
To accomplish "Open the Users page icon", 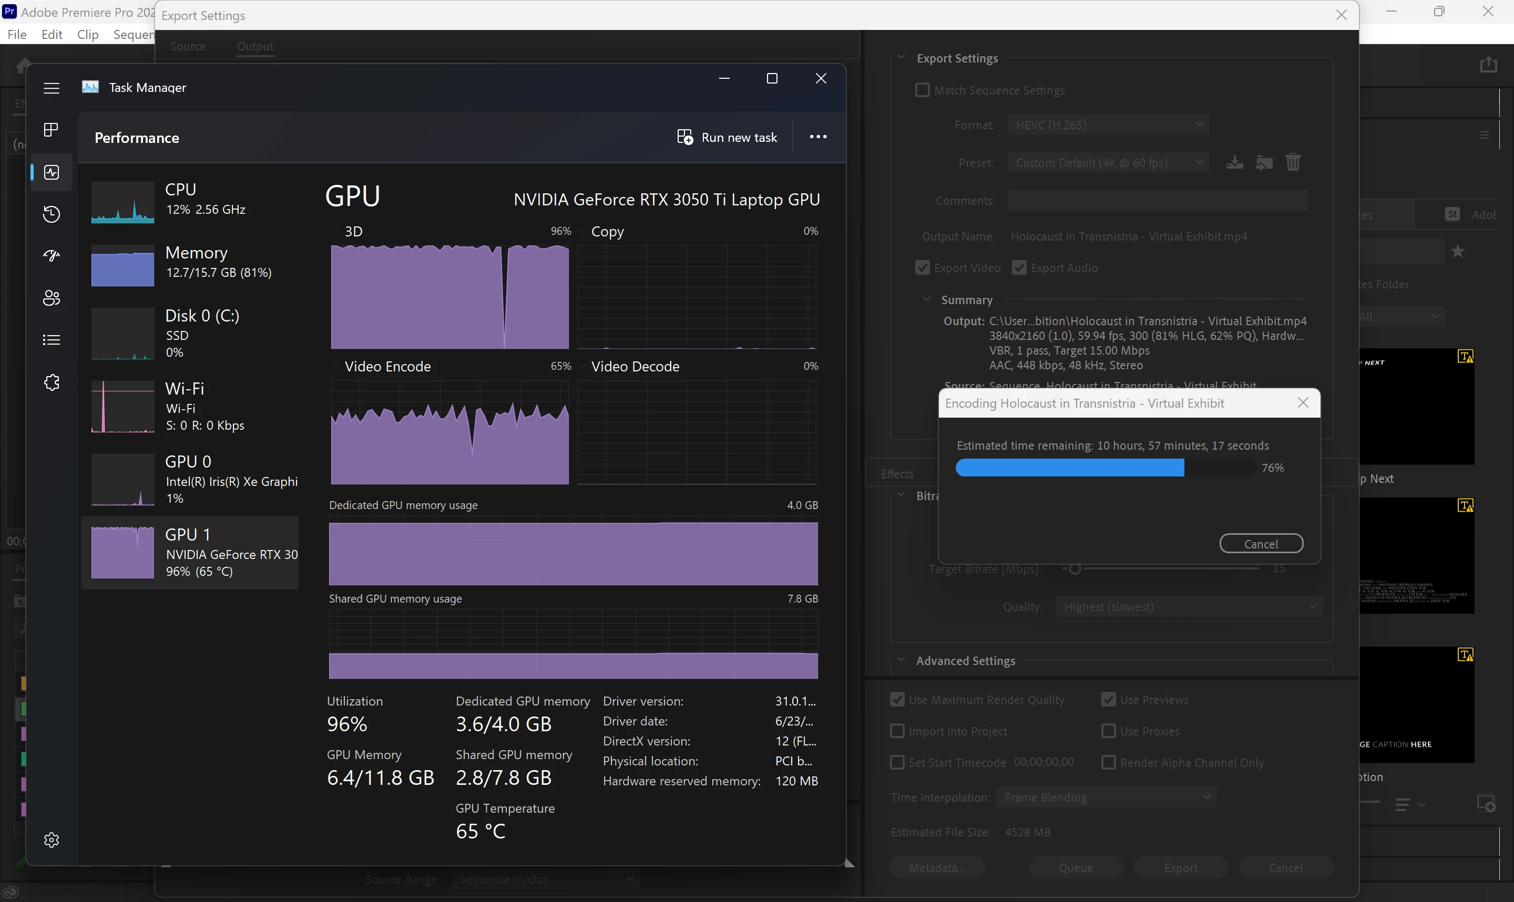I will [x=52, y=298].
